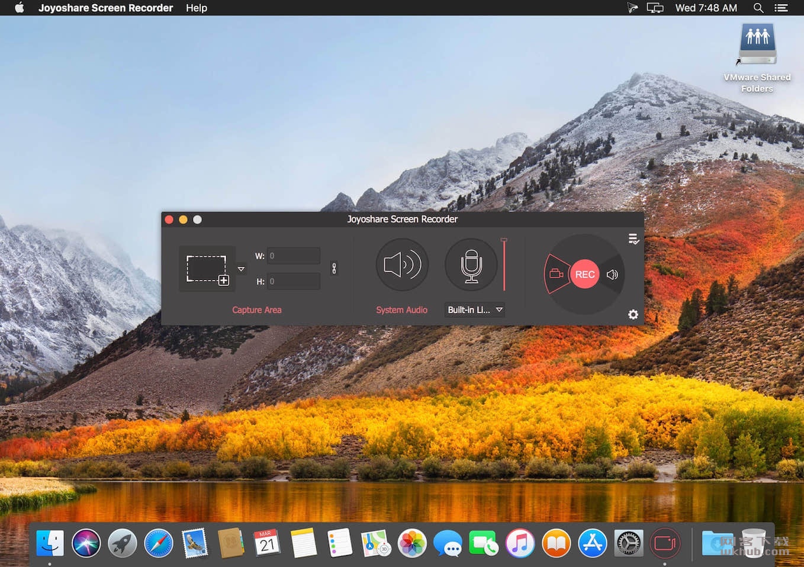
Task: Open Notification Center icon in menu bar
Action: (x=782, y=8)
